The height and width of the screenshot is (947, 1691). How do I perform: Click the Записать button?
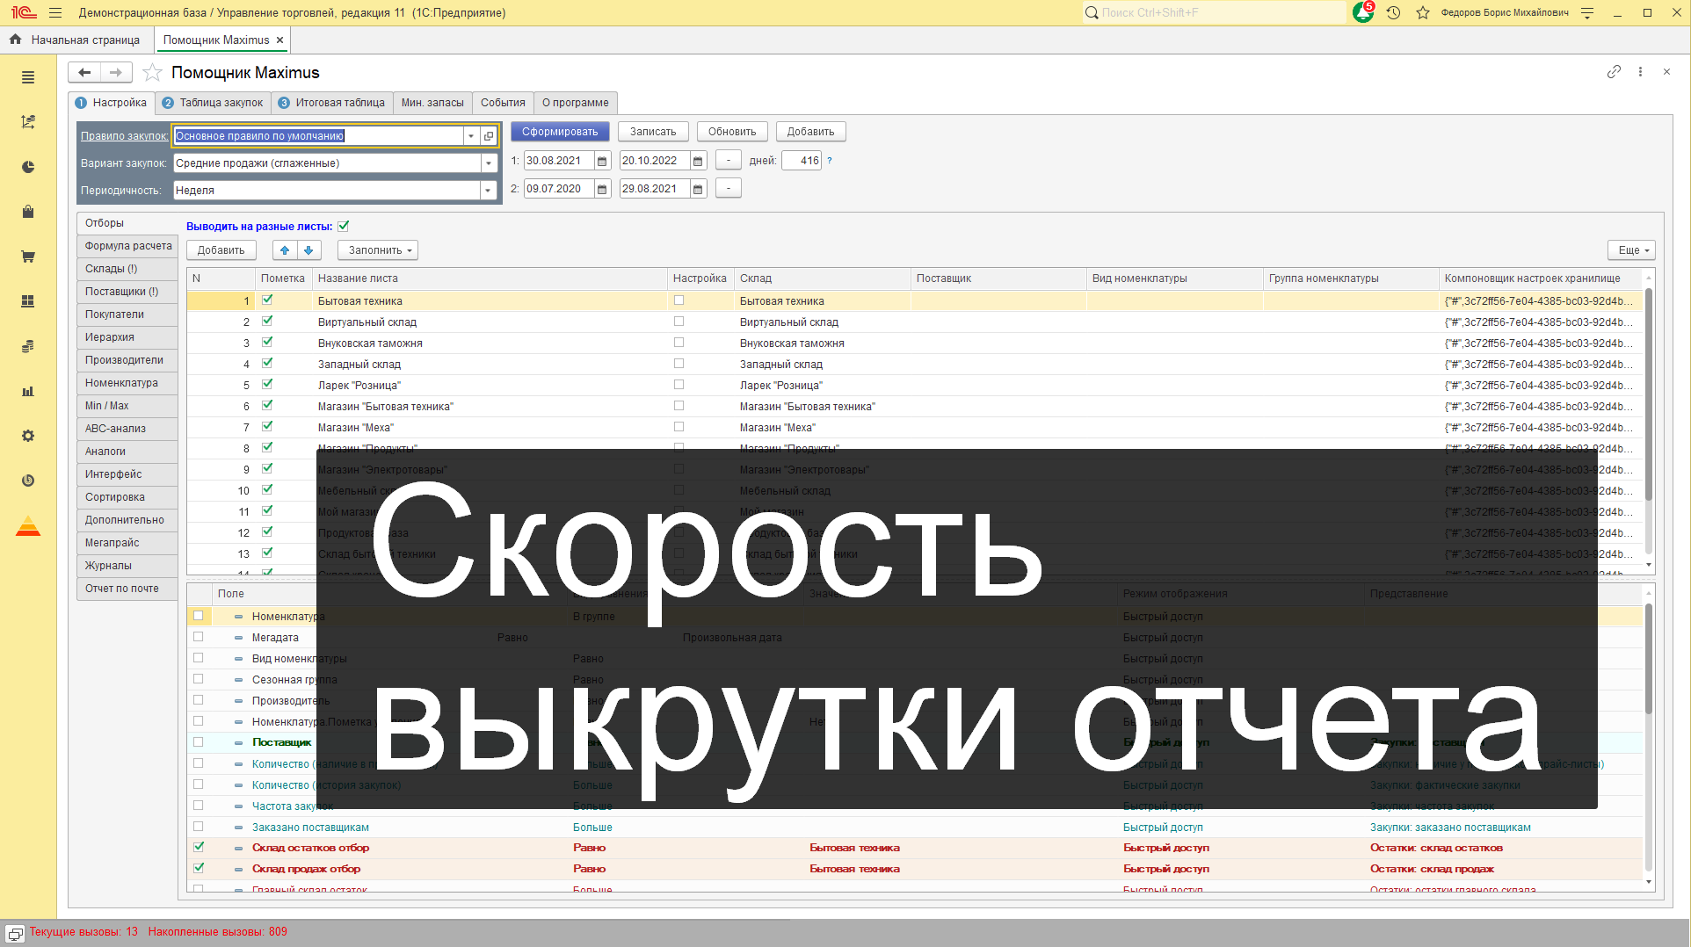tap(653, 132)
